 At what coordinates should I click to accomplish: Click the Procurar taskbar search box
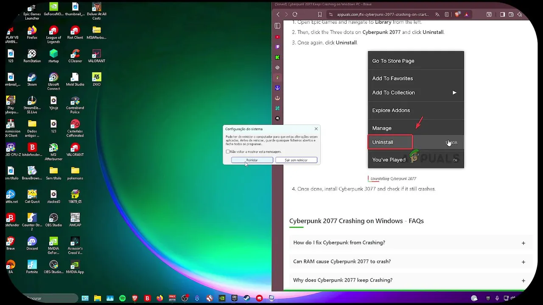(x=51, y=298)
